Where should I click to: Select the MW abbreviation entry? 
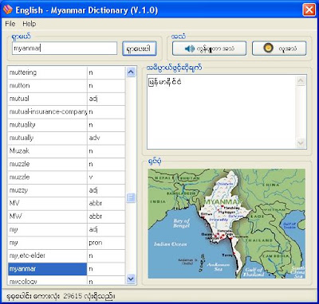[66, 216]
